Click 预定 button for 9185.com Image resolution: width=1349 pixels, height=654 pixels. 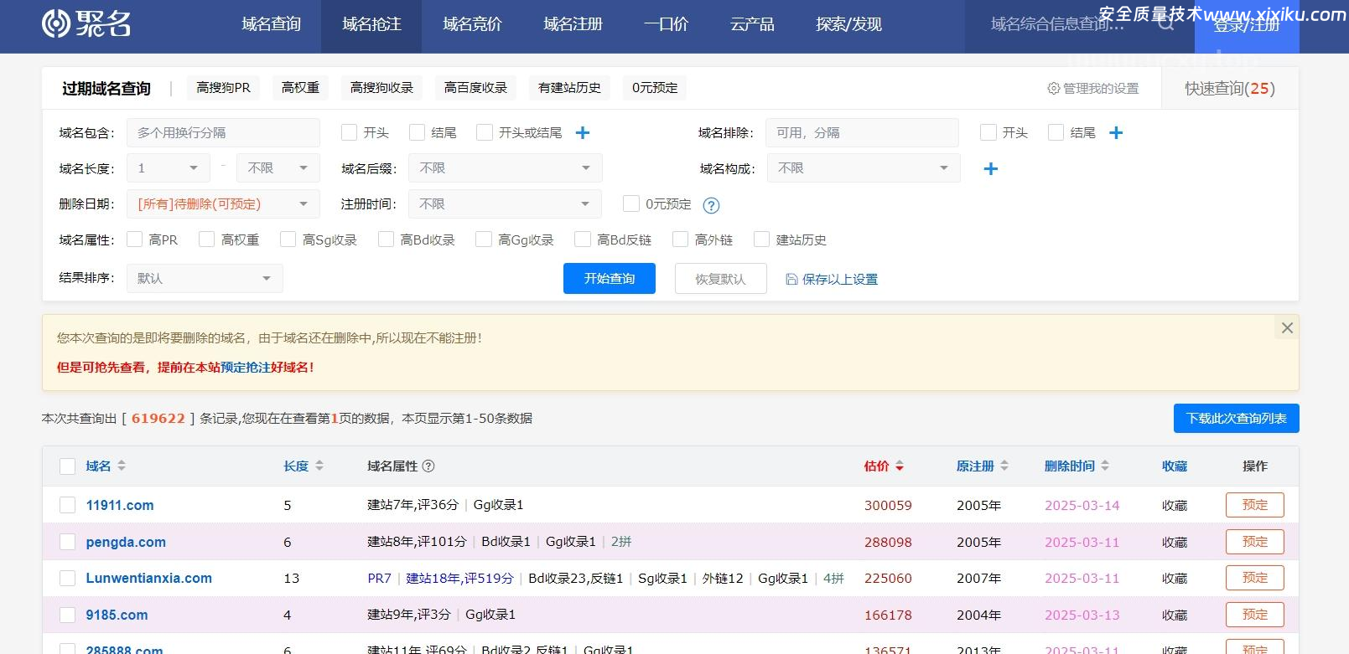coord(1254,615)
